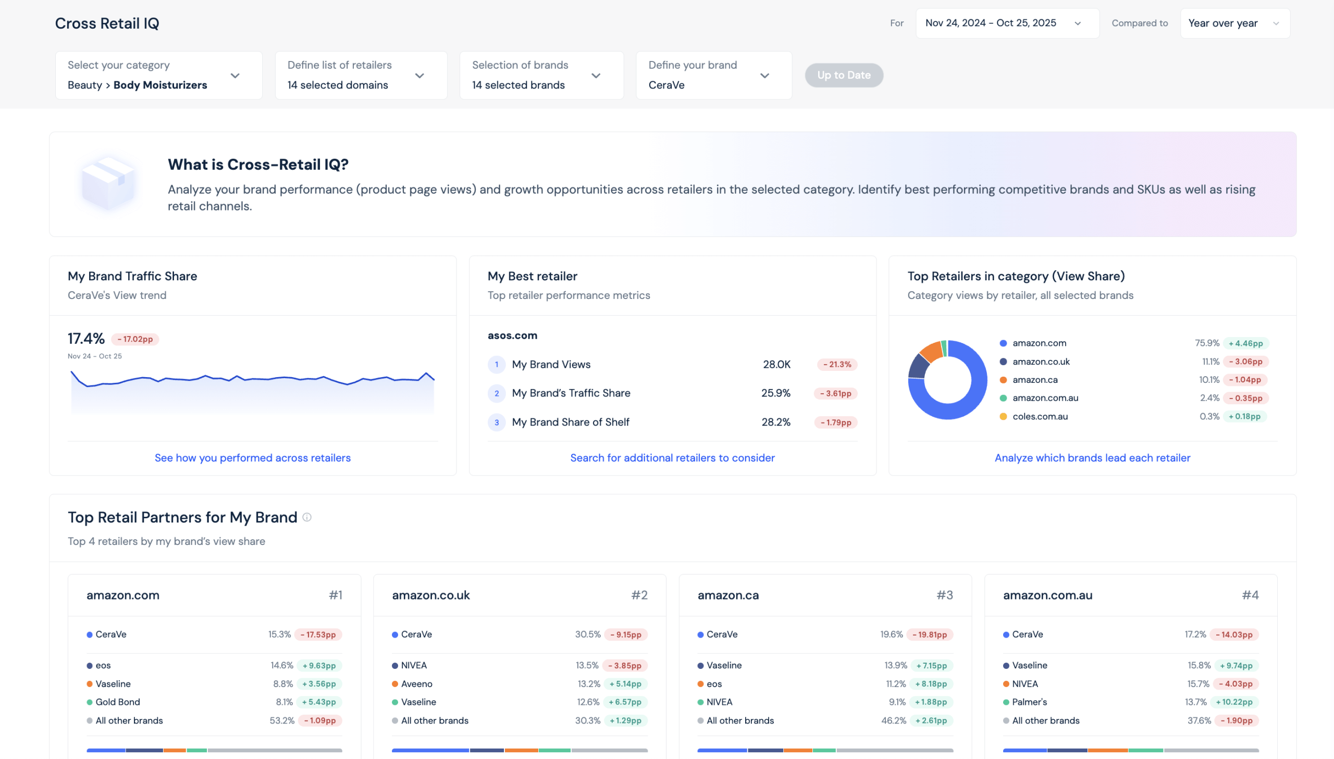Viewport: 1334px width, 759px height.
Task: Click the Cross-Retail IQ package box icon
Action: [x=108, y=183]
